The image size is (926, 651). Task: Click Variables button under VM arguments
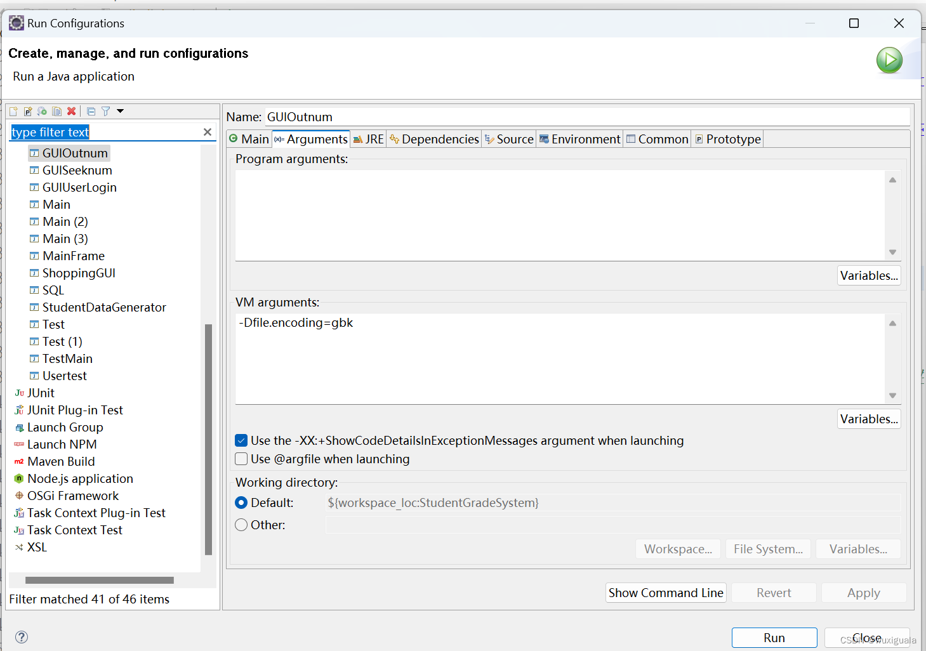coord(869,419)
